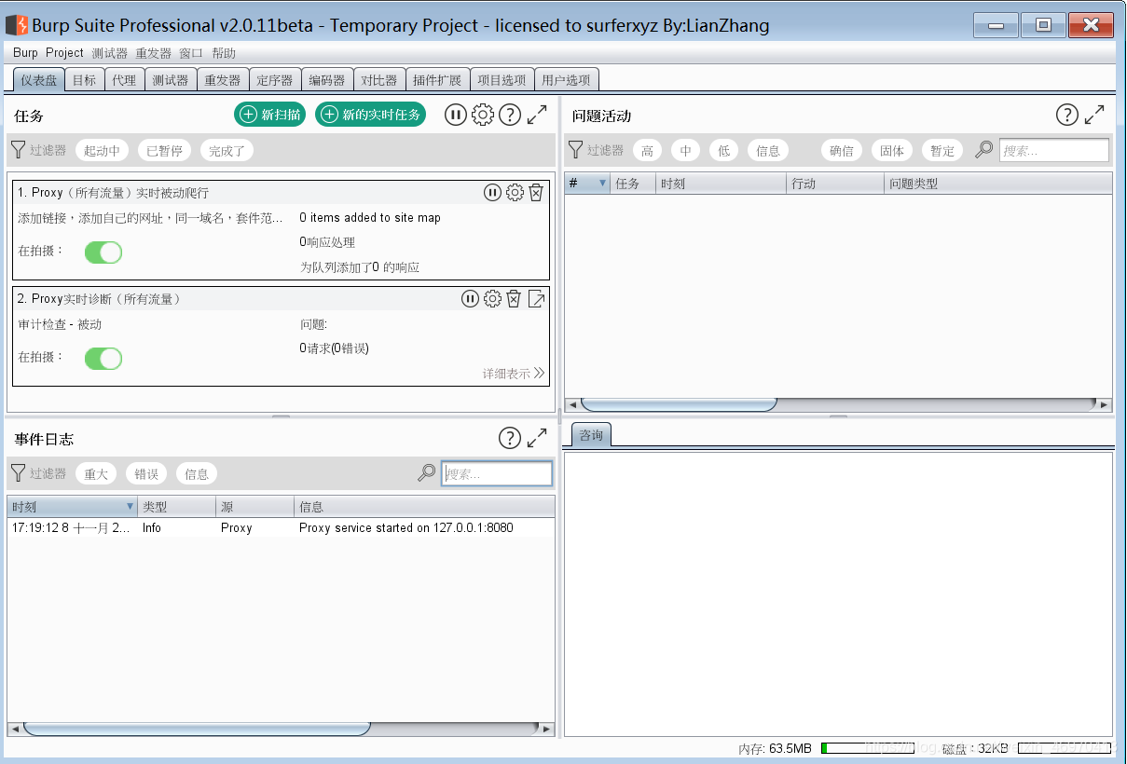Screen dimensions: 1127x764
Task: Start a 新扫描
Action: pyautogui.click(x=270, y=115)
